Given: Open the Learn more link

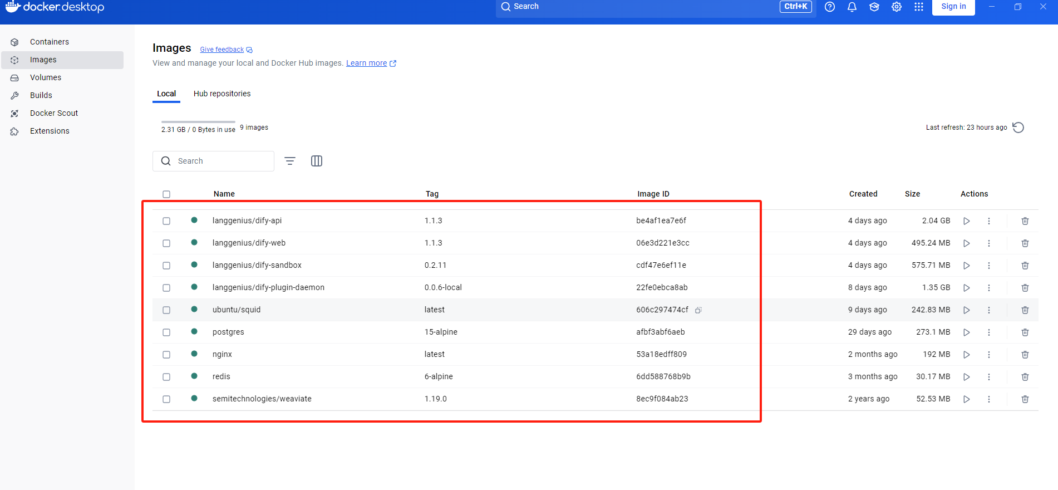Looking at the screenshot, I should (371, 63).
